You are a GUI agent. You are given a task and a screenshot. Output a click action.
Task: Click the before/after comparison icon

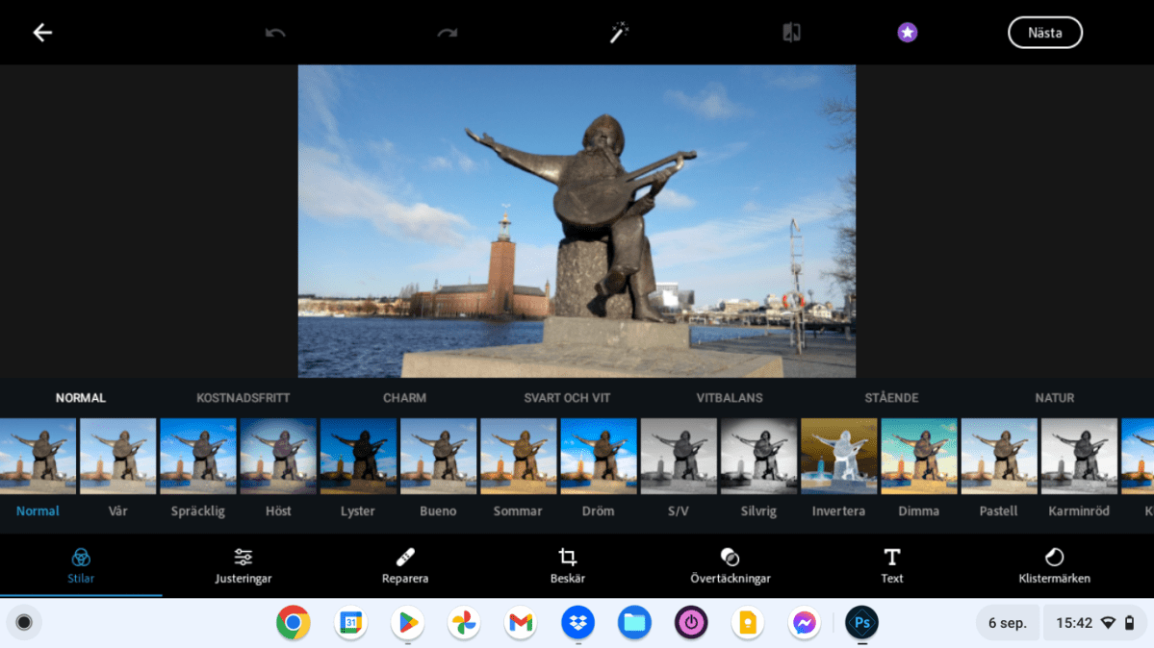click(789, 32)
